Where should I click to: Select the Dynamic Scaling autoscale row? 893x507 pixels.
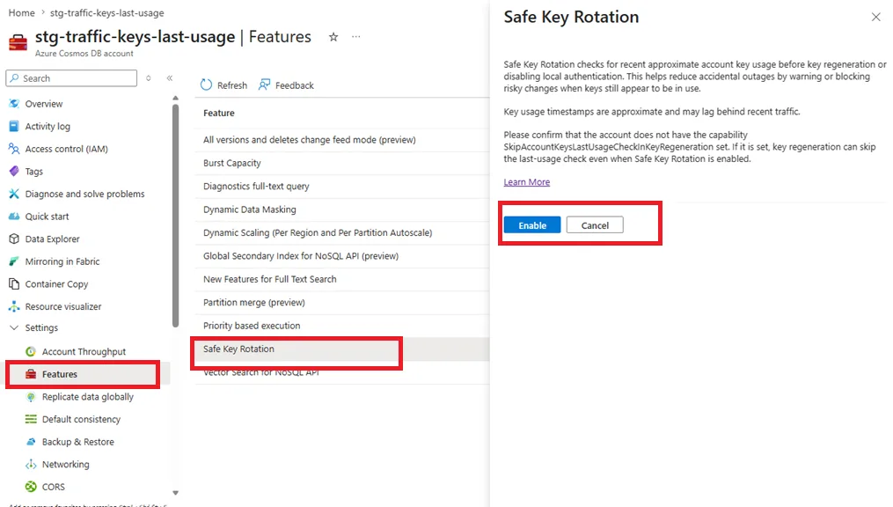(x=341, y=232)
